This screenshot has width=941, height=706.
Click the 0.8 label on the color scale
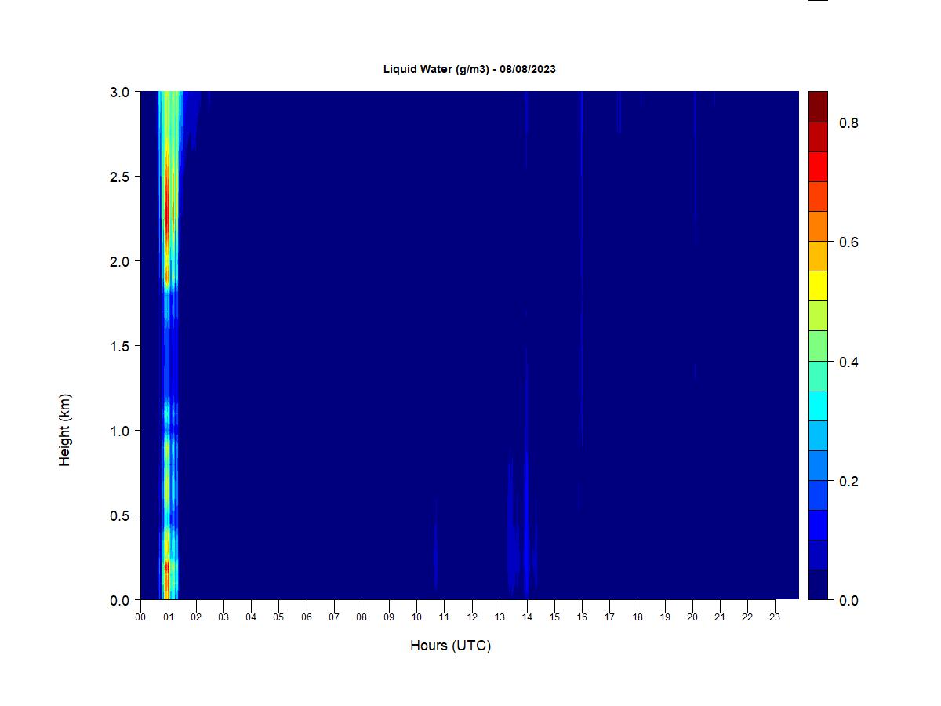pos(848,123)
